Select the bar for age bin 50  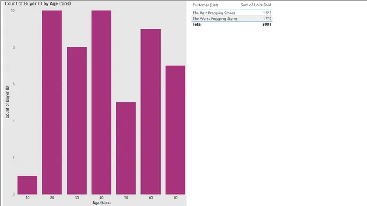[x=126, y=148]
